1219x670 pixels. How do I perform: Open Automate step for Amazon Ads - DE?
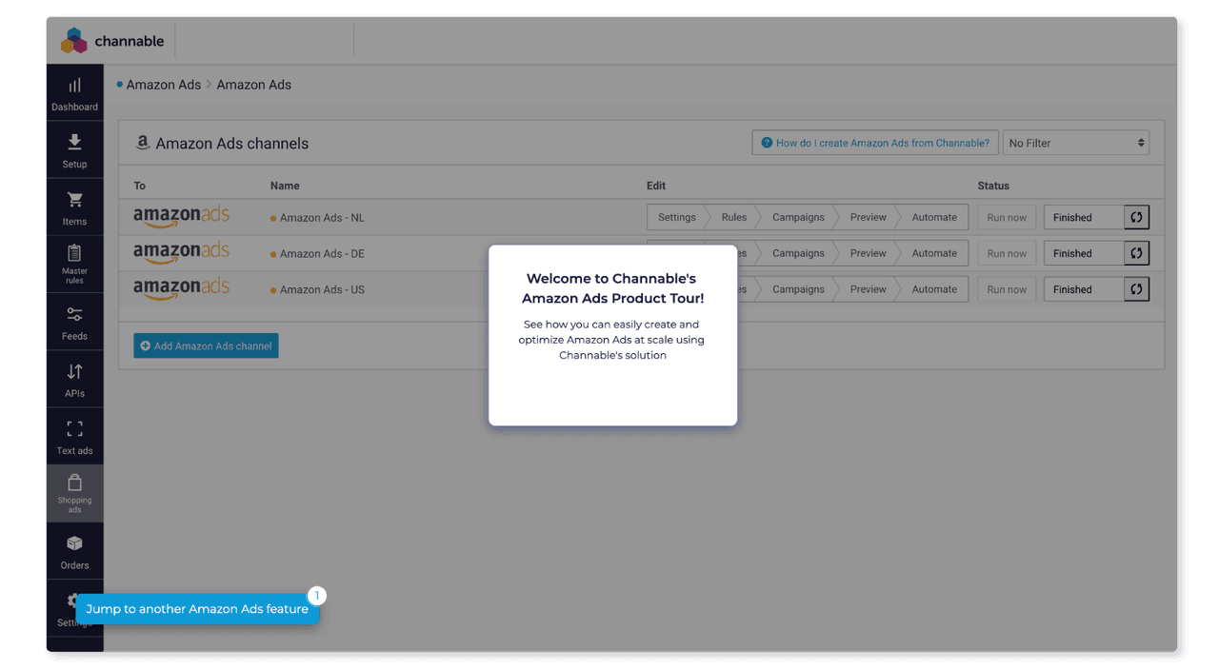pyautogui.click(x=934, y=253)
